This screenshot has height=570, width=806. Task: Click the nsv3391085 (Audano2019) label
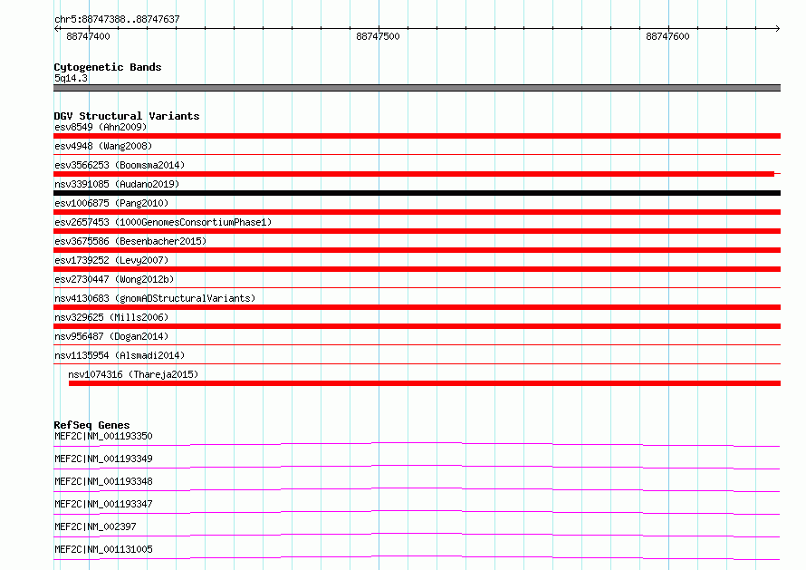pos(117,184)
